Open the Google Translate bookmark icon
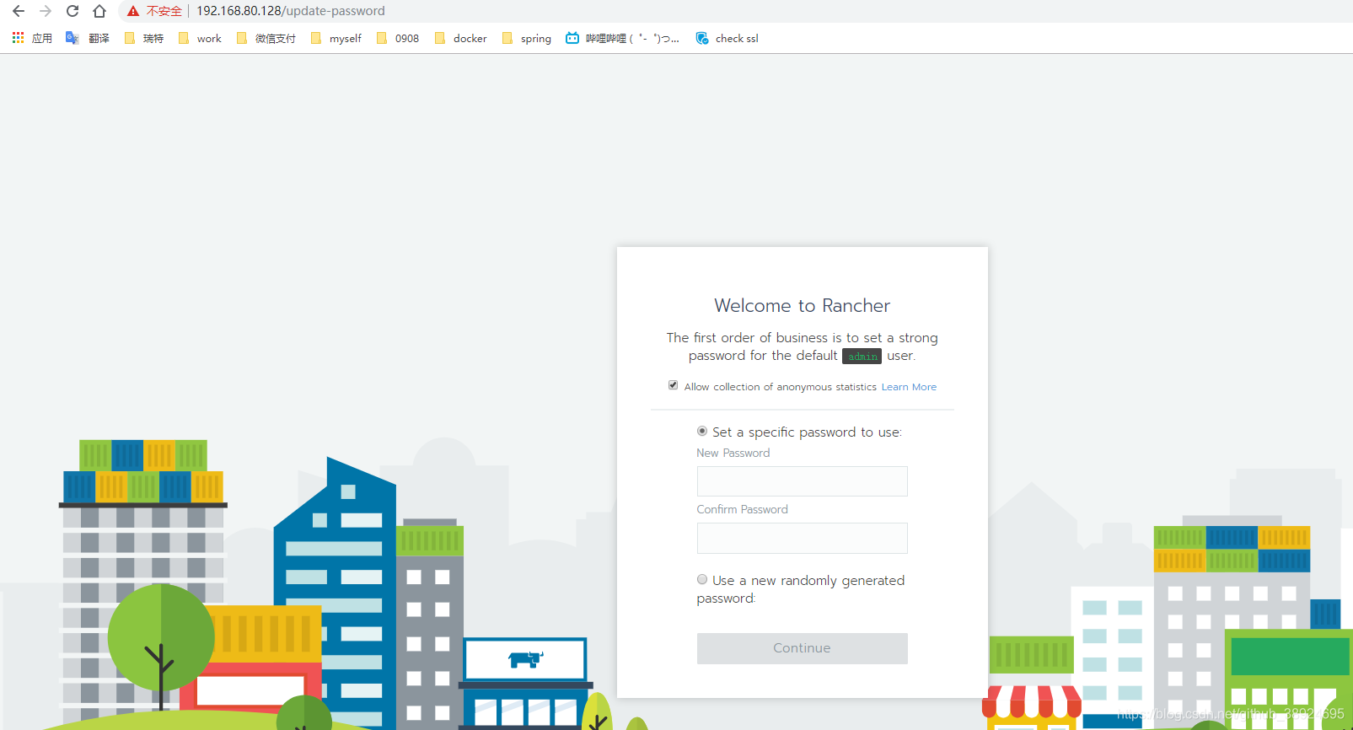 (72, 38)
